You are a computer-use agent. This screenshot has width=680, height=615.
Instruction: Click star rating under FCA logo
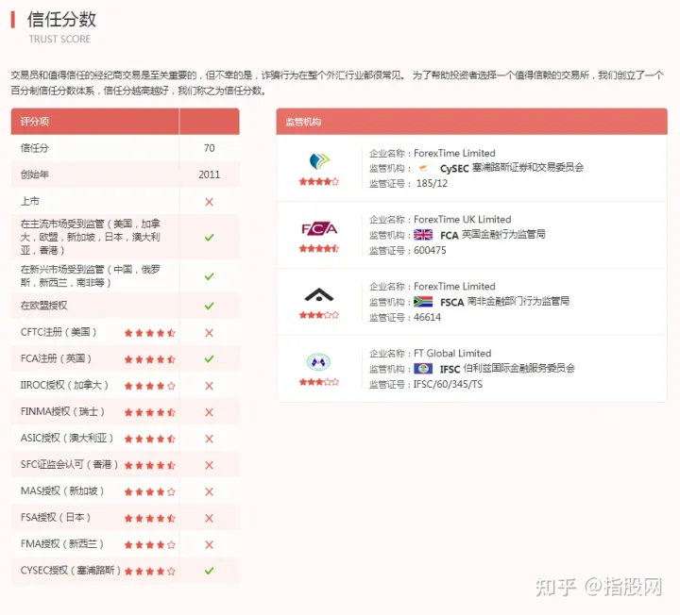[x=319, y=249]
